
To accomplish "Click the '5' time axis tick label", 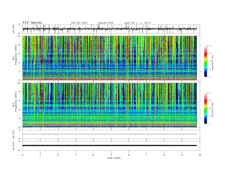I will [111, 155].
